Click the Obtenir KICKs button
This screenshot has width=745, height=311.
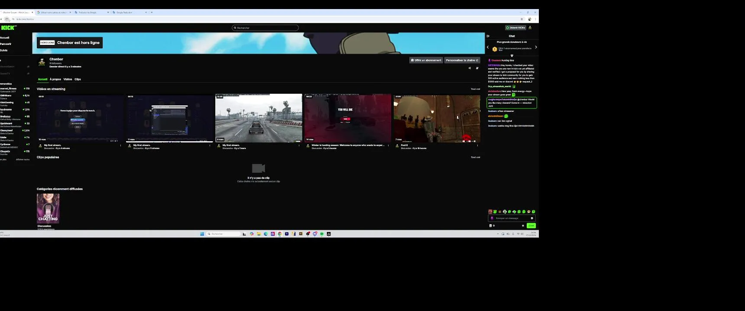516,28
